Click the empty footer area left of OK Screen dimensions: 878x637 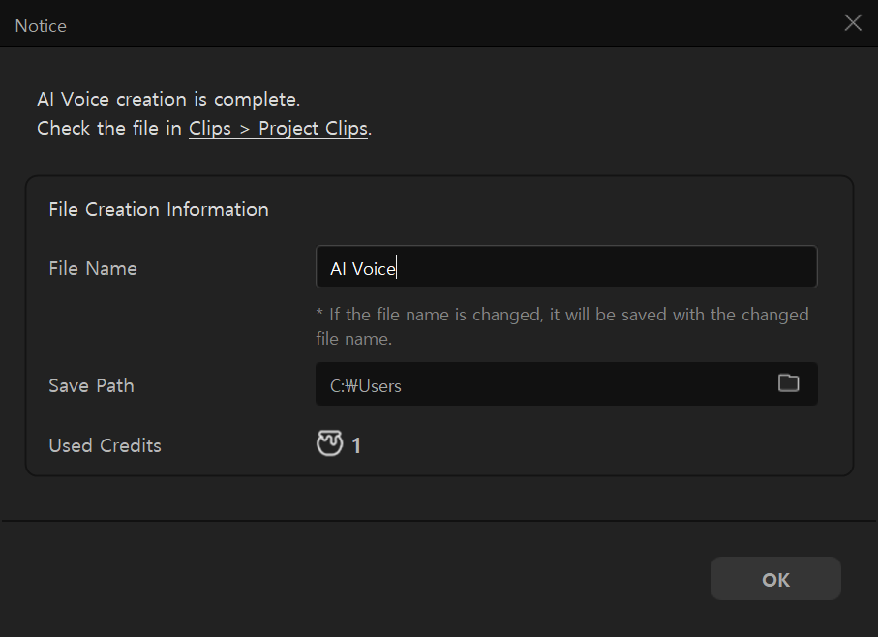click(358, 579)
